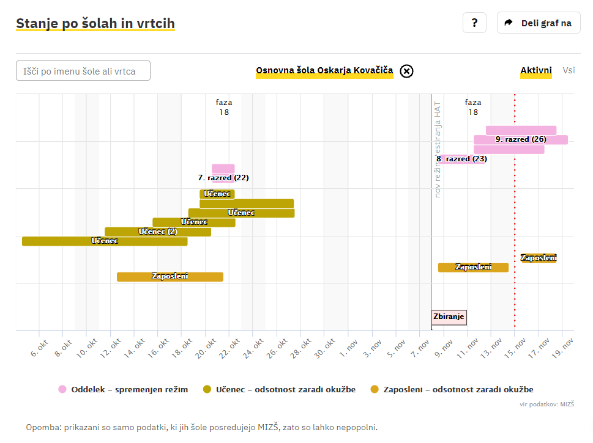Toggle the pink Oddelek legend dot
The height and width of the screenshot is (443, 593).
[x=62, y=389]
